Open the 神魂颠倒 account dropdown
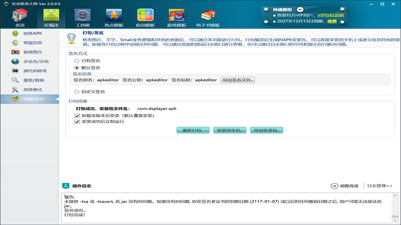The width and height of the screenshot is (401, 225). 300,9
